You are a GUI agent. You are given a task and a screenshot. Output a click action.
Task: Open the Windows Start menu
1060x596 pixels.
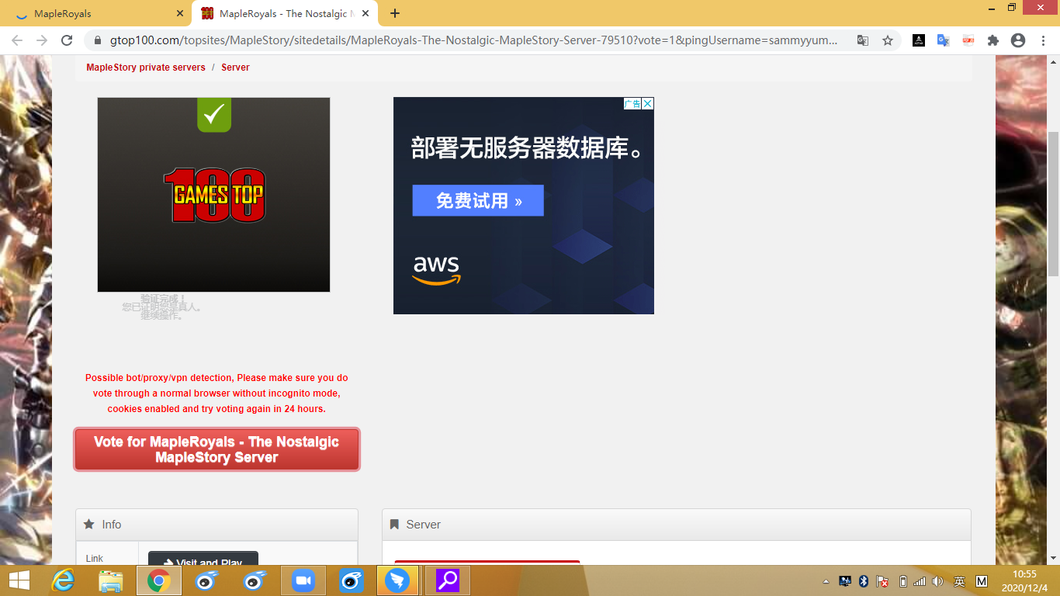19,580
